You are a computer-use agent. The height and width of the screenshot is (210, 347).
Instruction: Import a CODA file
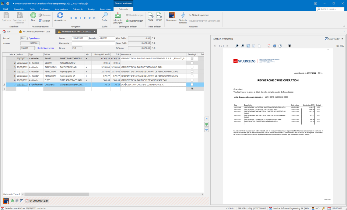pos(150,16)
